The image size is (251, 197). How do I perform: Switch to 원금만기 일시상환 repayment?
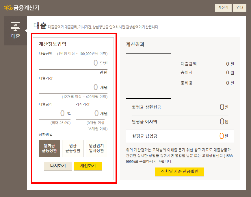pyautogui.click(x=96, y=148)
